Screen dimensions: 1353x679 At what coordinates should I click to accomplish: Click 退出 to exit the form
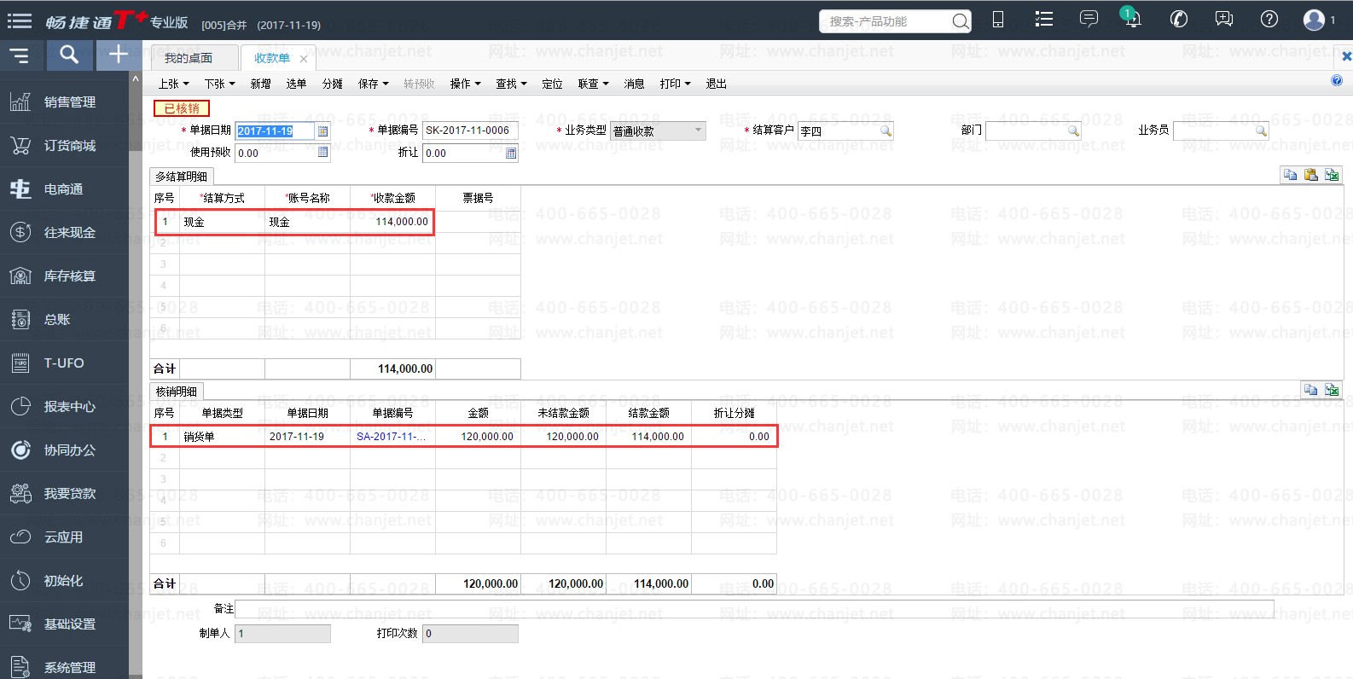pyautogui.click(x=716, y=84)
